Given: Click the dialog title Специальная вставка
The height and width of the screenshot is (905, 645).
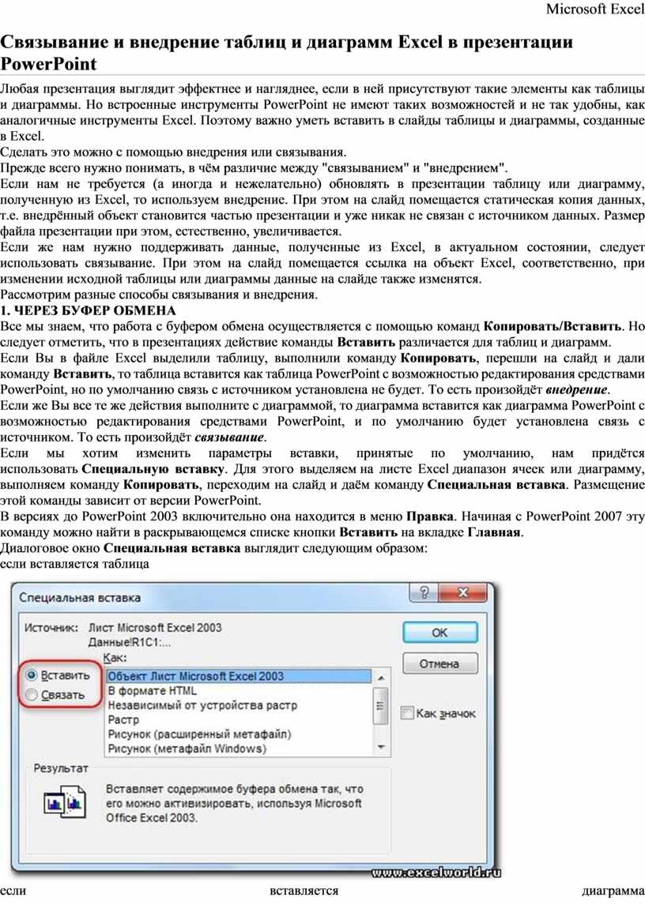Looking at the screenshot, I should [80, 598].
